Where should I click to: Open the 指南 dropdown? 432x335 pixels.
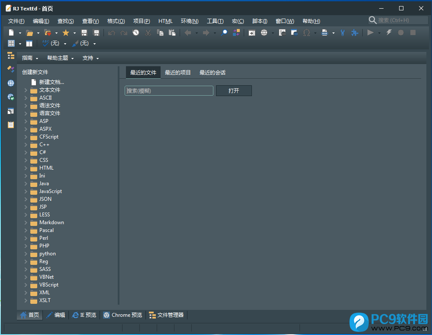pyautogui.click(x=30, y=58)
